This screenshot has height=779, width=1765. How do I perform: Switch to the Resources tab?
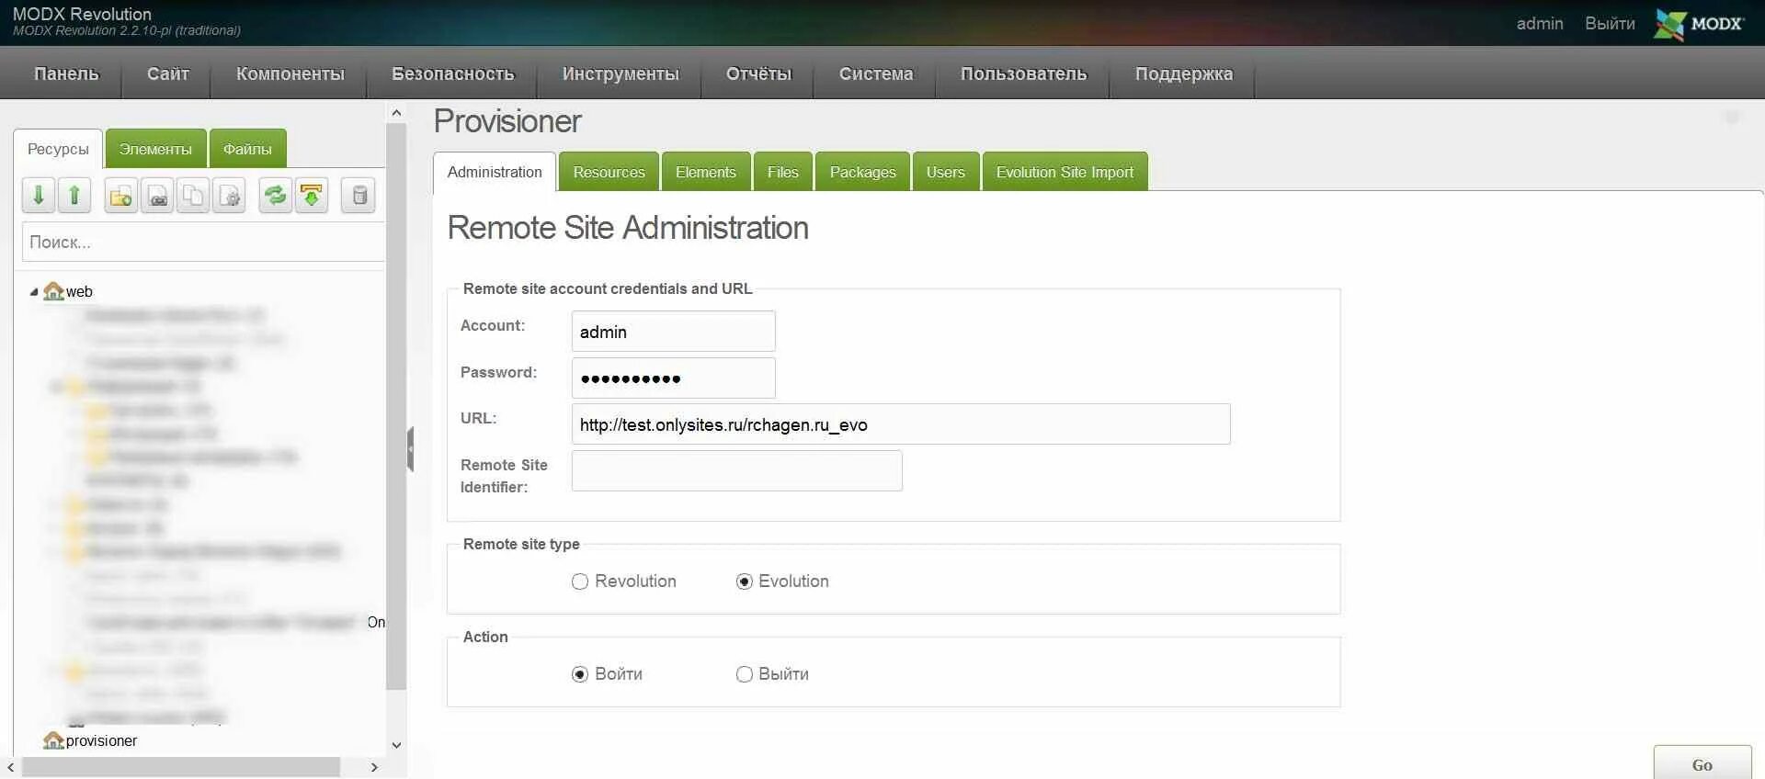pos(609,172)
